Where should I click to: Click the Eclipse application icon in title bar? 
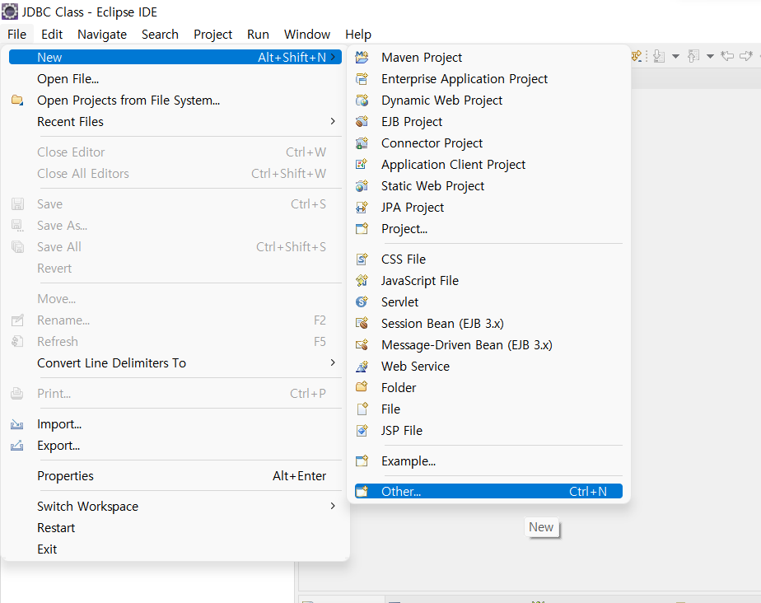click(10, 12)
